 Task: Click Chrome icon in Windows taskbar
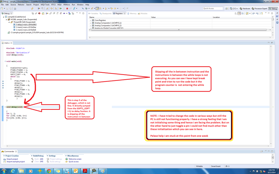coord(49,171)
